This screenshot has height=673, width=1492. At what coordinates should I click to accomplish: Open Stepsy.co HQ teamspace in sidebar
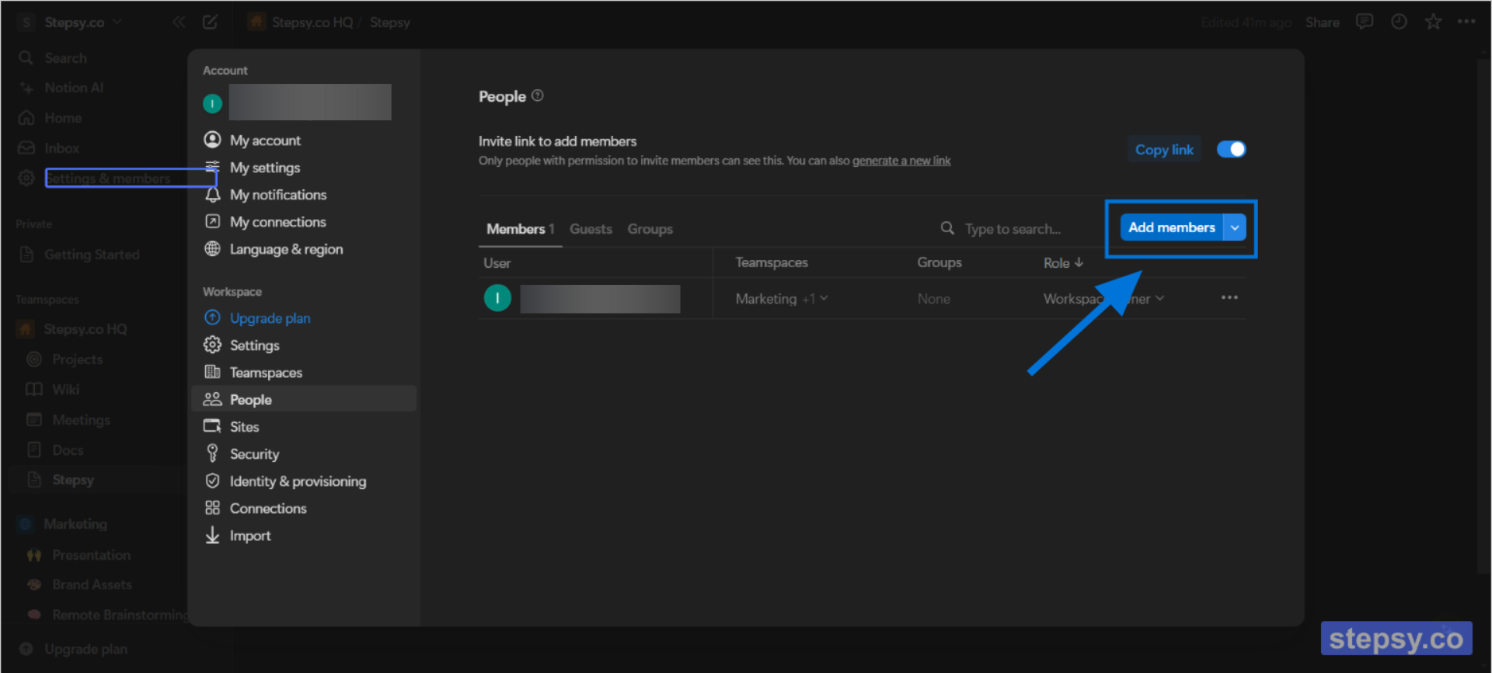(x=85, y=329)
